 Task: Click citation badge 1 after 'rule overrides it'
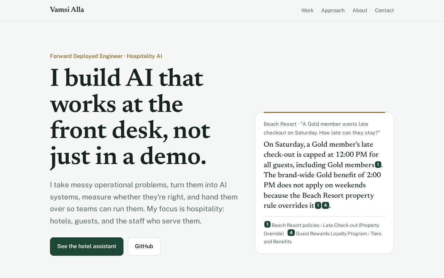[x=318, y=205]
